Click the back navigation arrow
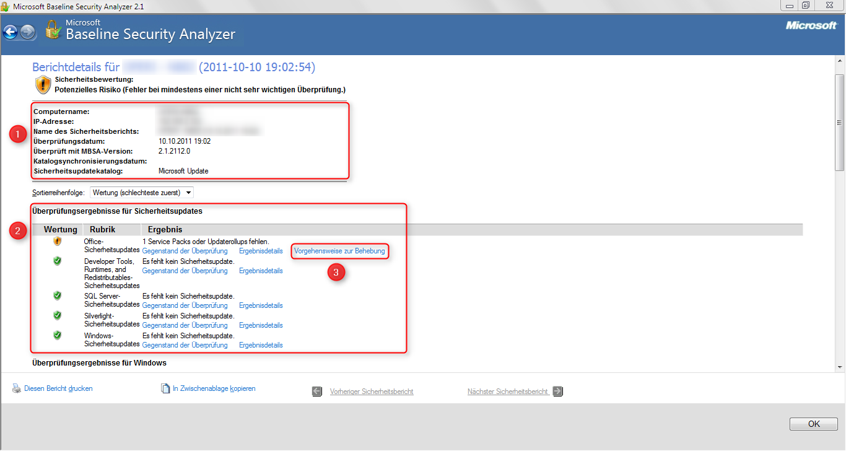846x451 pixels. pos(11,32)
